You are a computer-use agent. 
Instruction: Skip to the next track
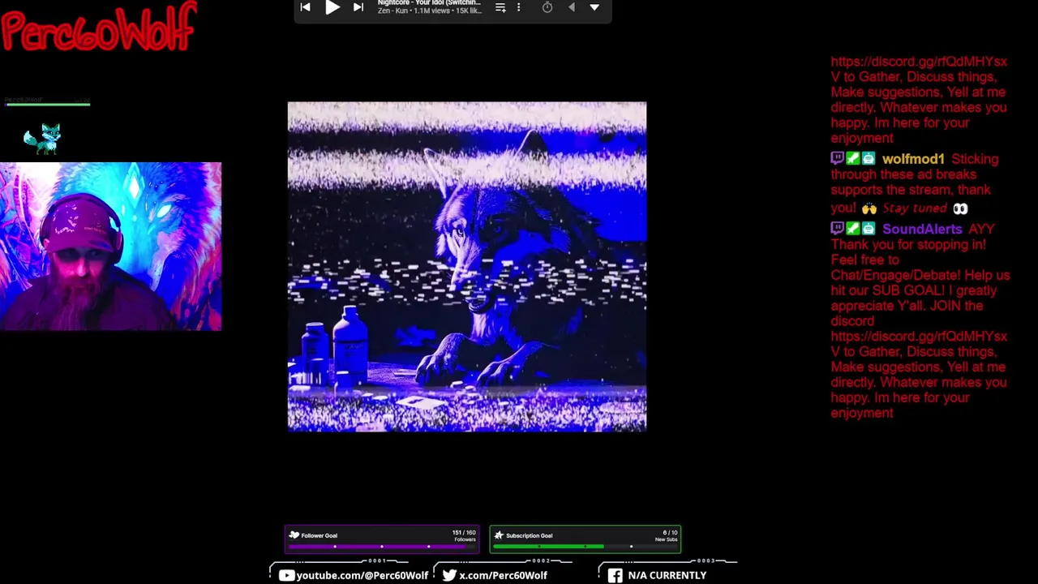pyautogui.click(x=358, y=7)
